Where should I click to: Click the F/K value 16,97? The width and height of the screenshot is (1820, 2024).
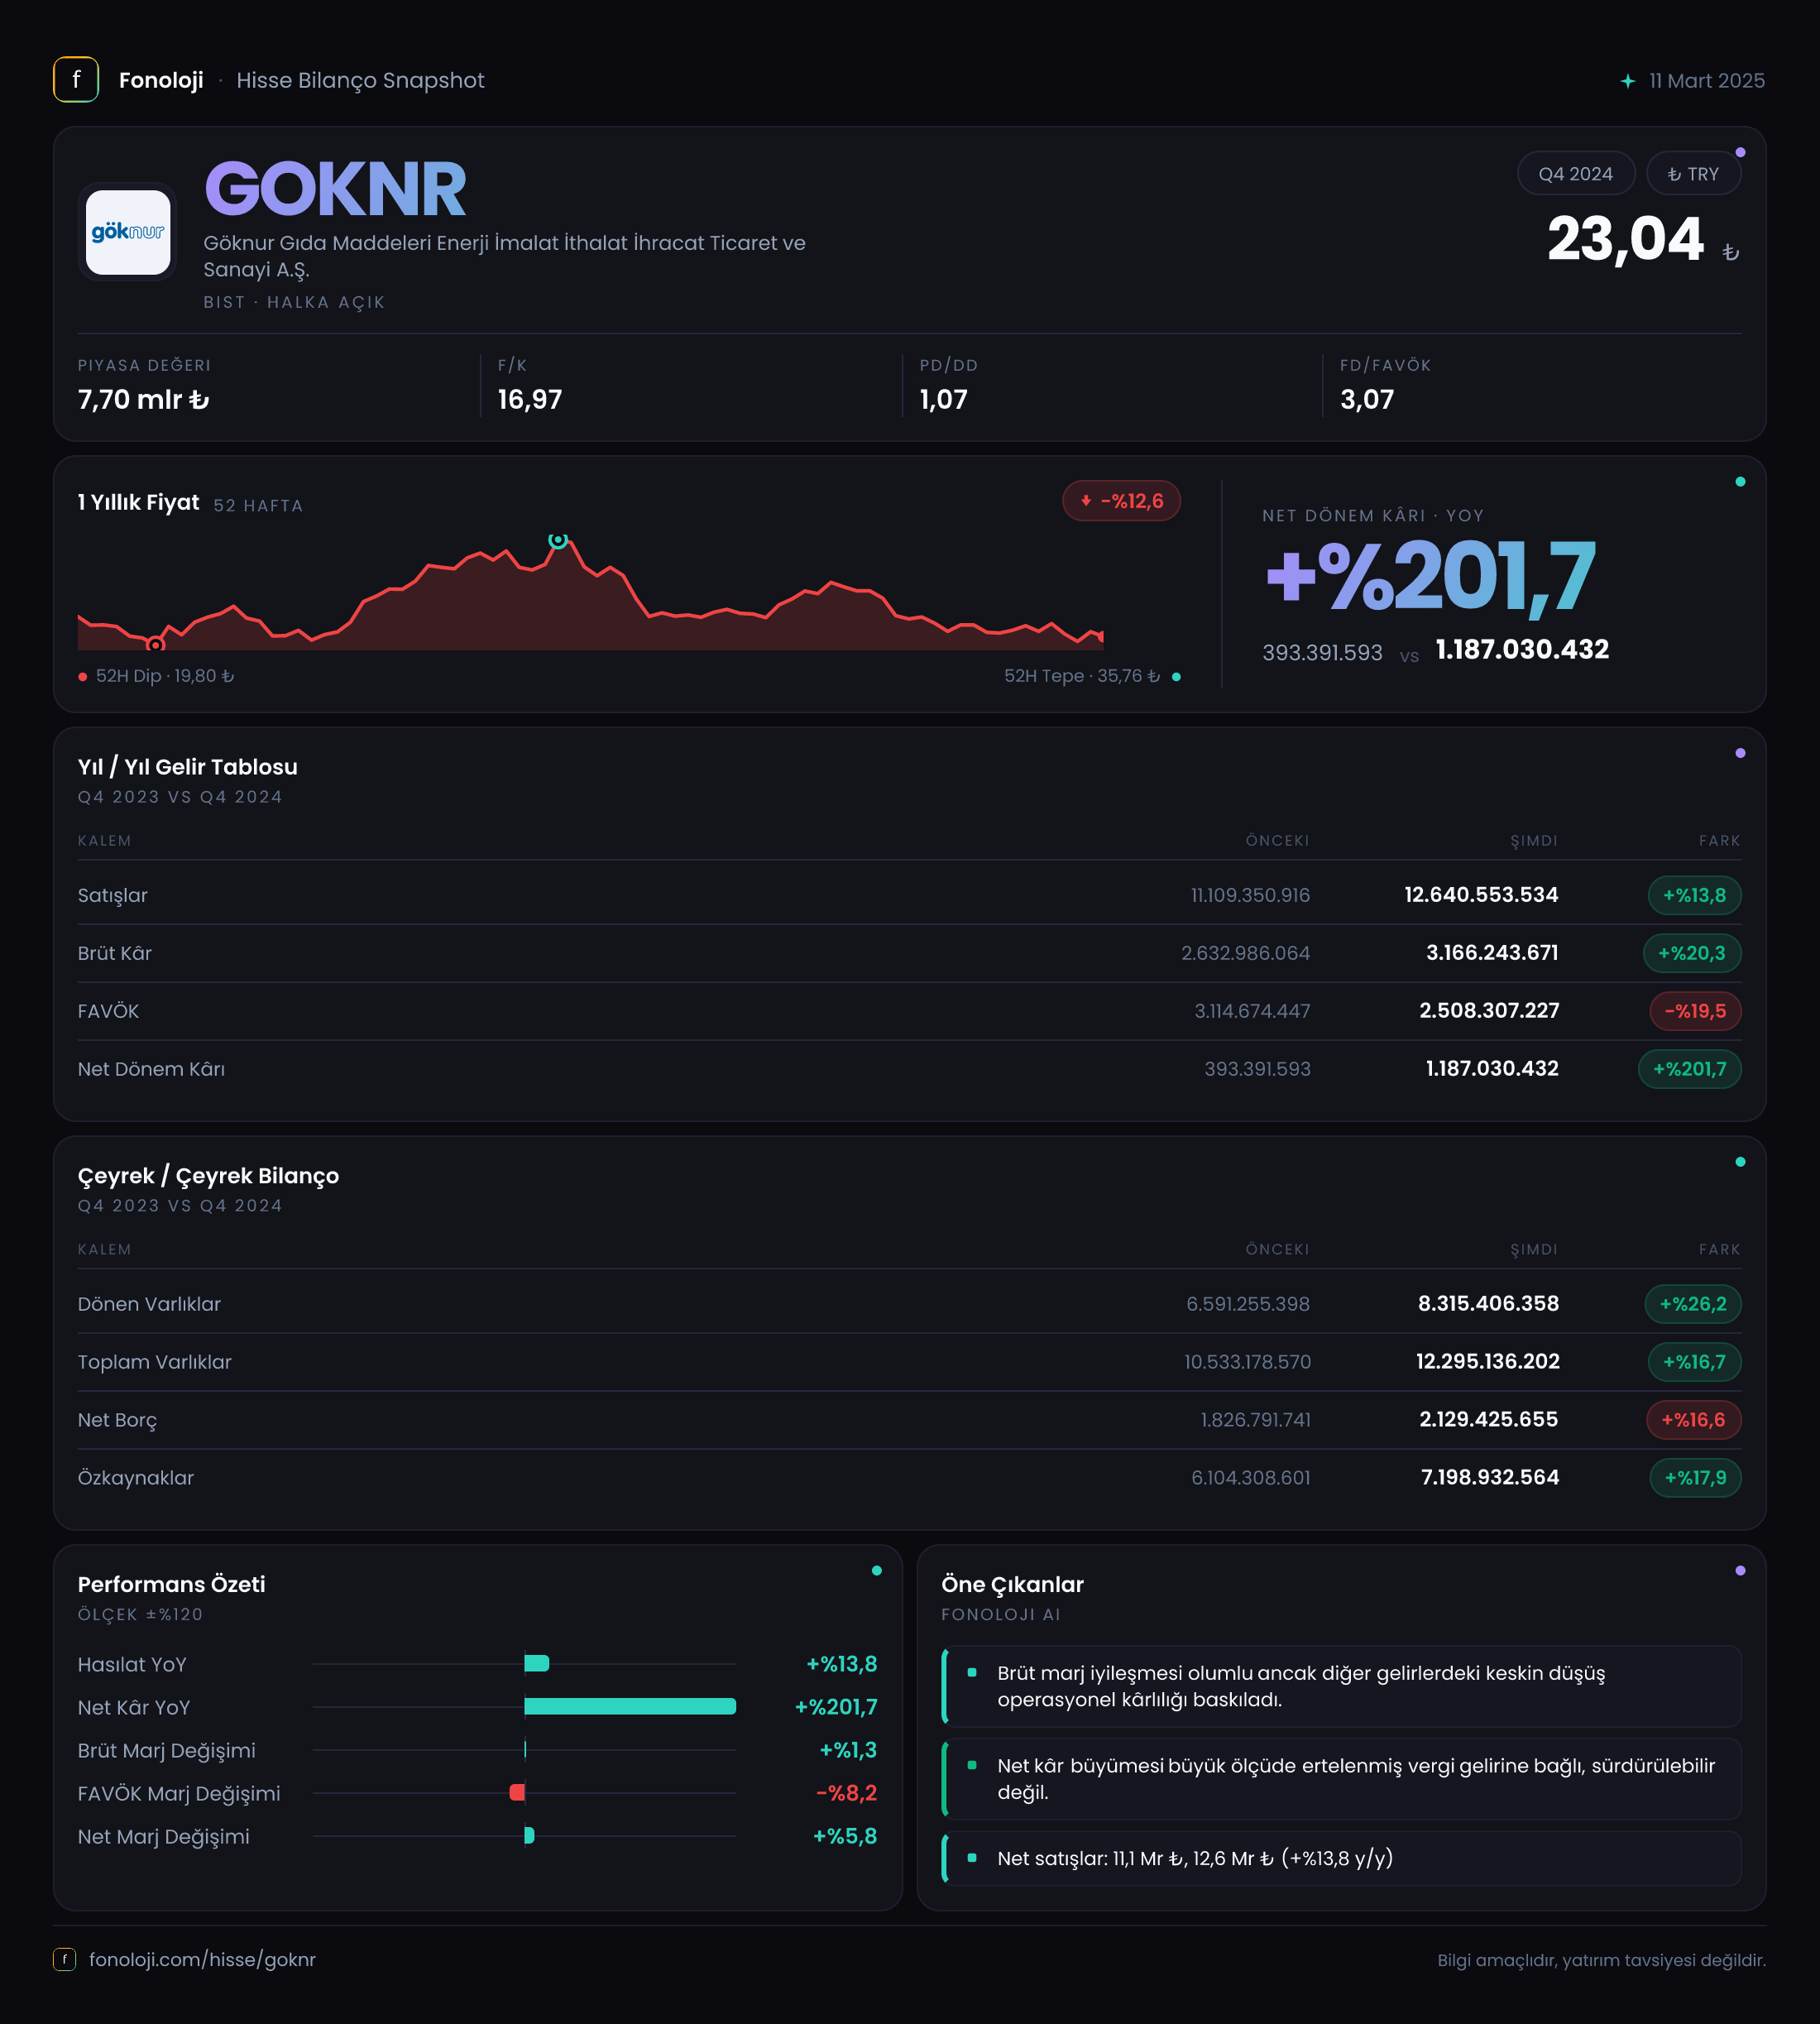(x=530, y=399)
